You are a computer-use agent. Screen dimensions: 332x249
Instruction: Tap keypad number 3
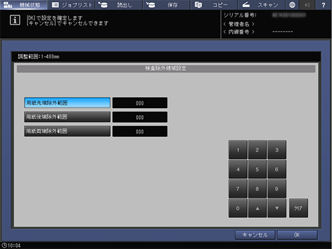tap(277, 150)
